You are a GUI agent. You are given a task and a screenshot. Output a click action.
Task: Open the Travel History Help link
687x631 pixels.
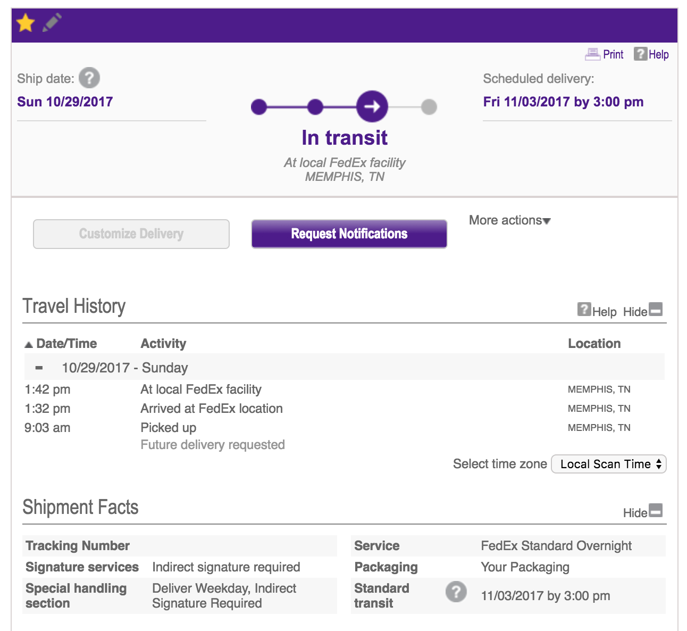605,312
